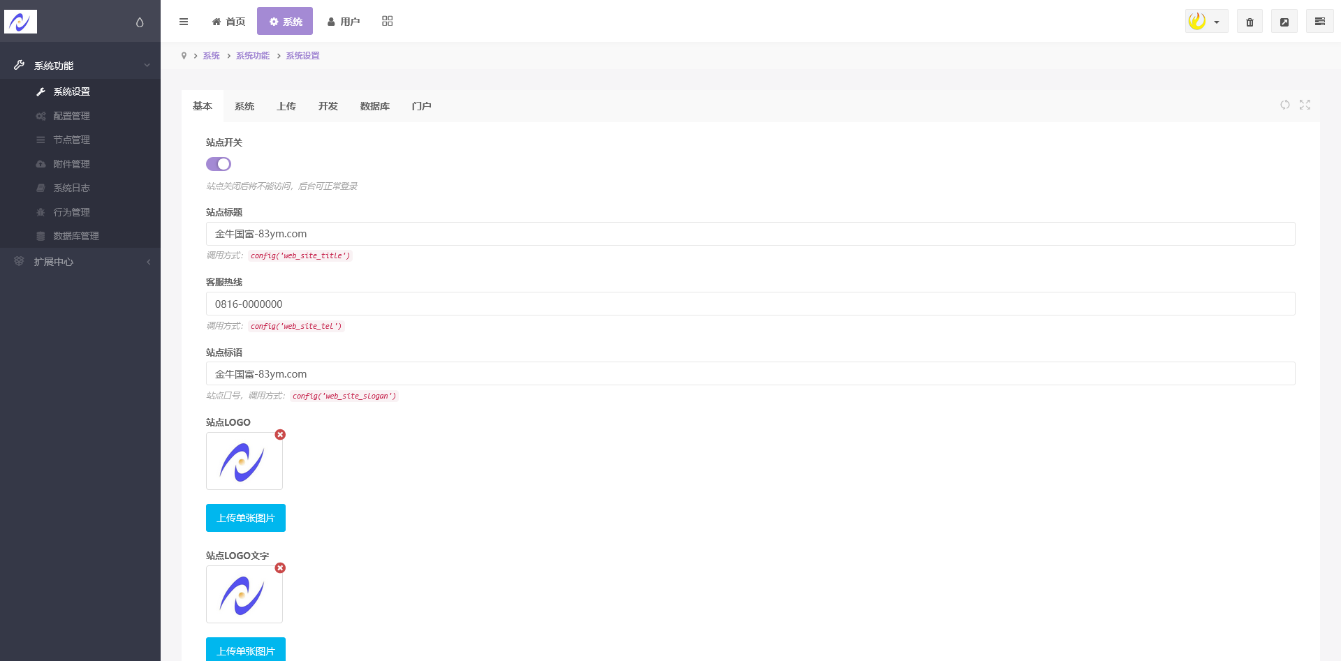
Task: Focus the 站点标语 input field
Action: click(750, 373)
